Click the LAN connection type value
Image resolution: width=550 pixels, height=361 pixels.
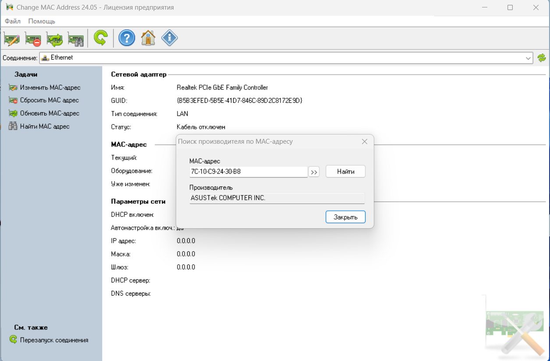click(x=182, y=114)
